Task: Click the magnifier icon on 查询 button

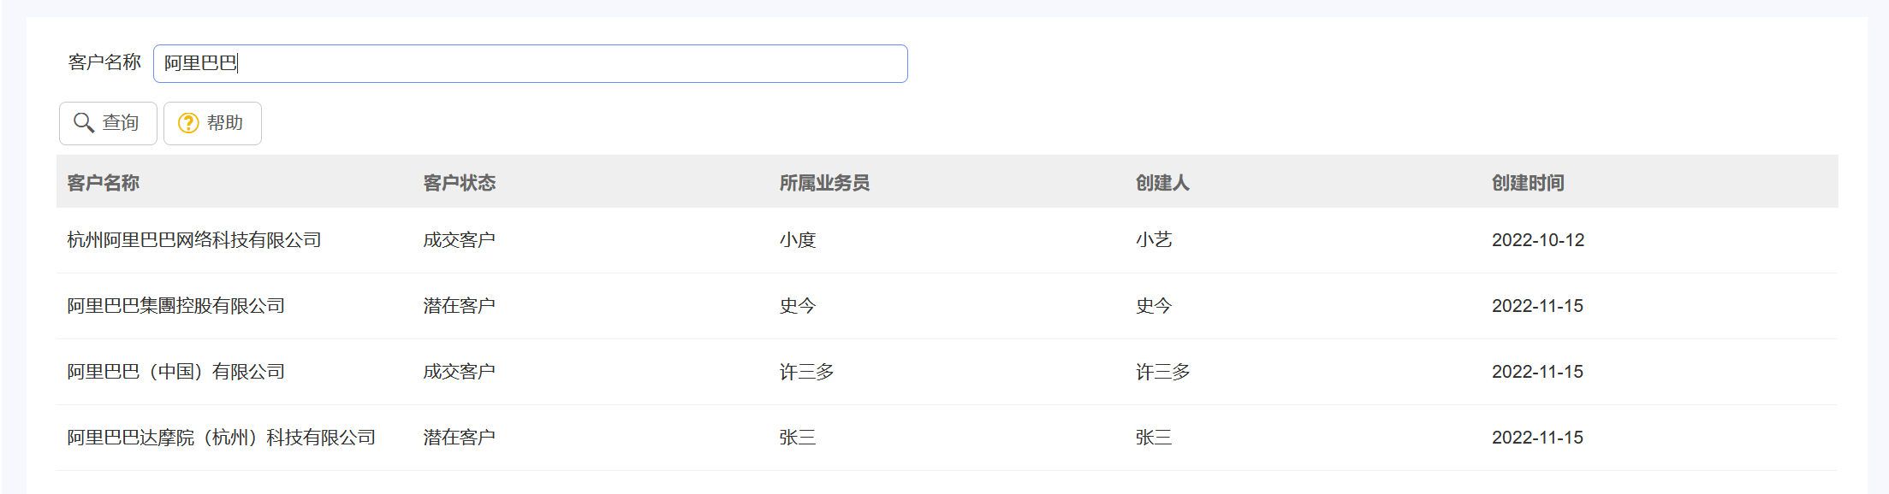Action: click(x=83, y=123)
